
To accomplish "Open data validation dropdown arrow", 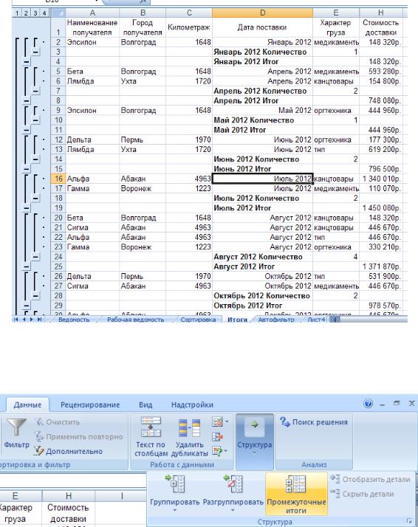I will (227, 421).
